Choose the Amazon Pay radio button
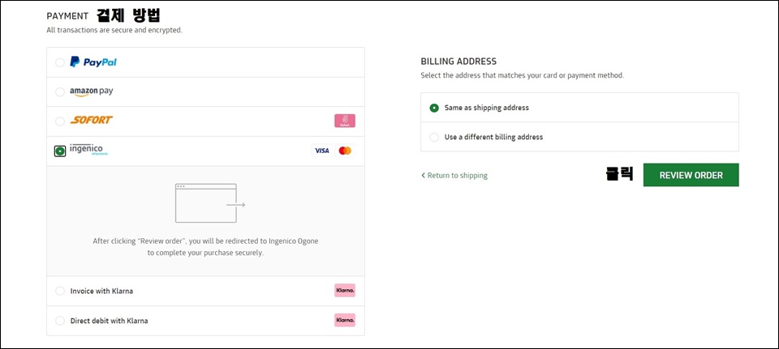The height and width of the screenshot is (349, 779). pyautogui.click(x=59, y=92)
